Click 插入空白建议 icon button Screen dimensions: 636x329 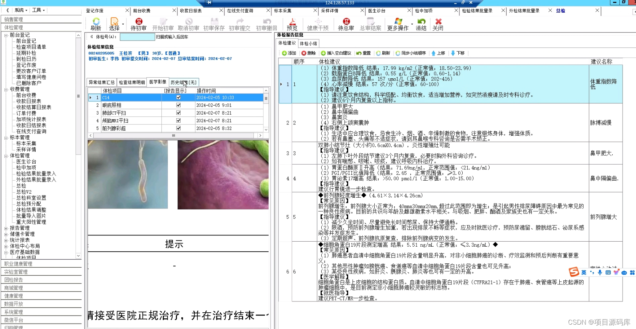coord(336,53)
